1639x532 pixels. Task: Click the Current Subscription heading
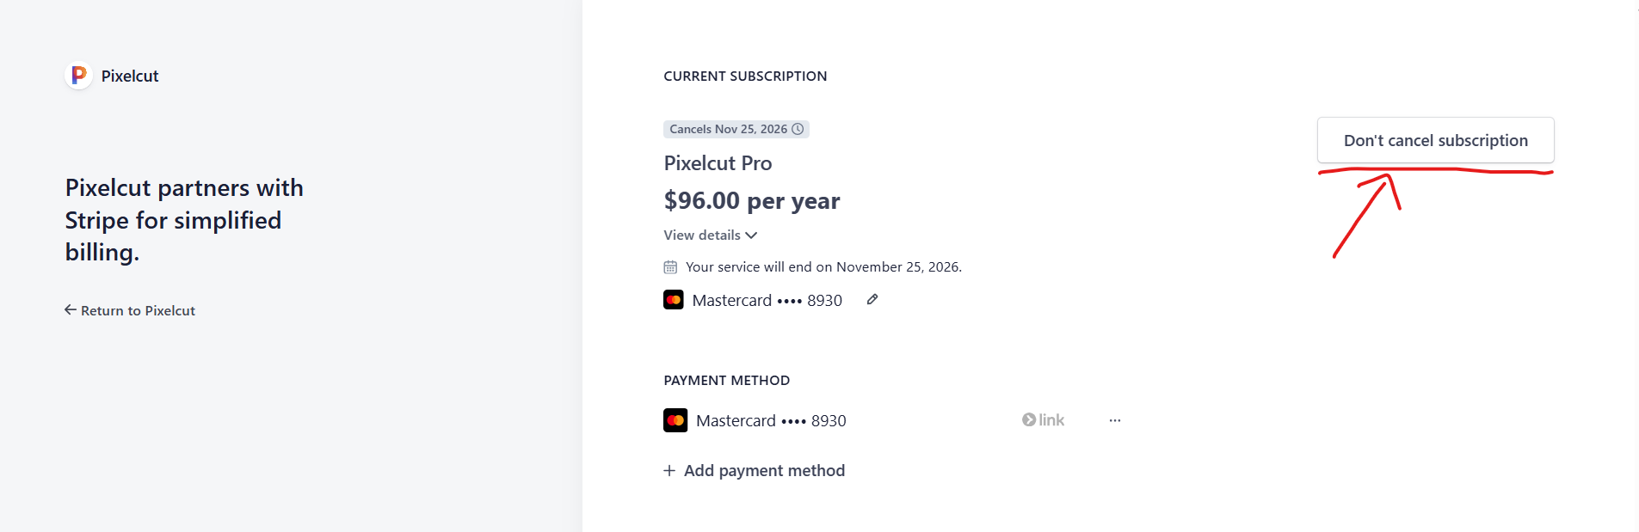coord(745,76)
